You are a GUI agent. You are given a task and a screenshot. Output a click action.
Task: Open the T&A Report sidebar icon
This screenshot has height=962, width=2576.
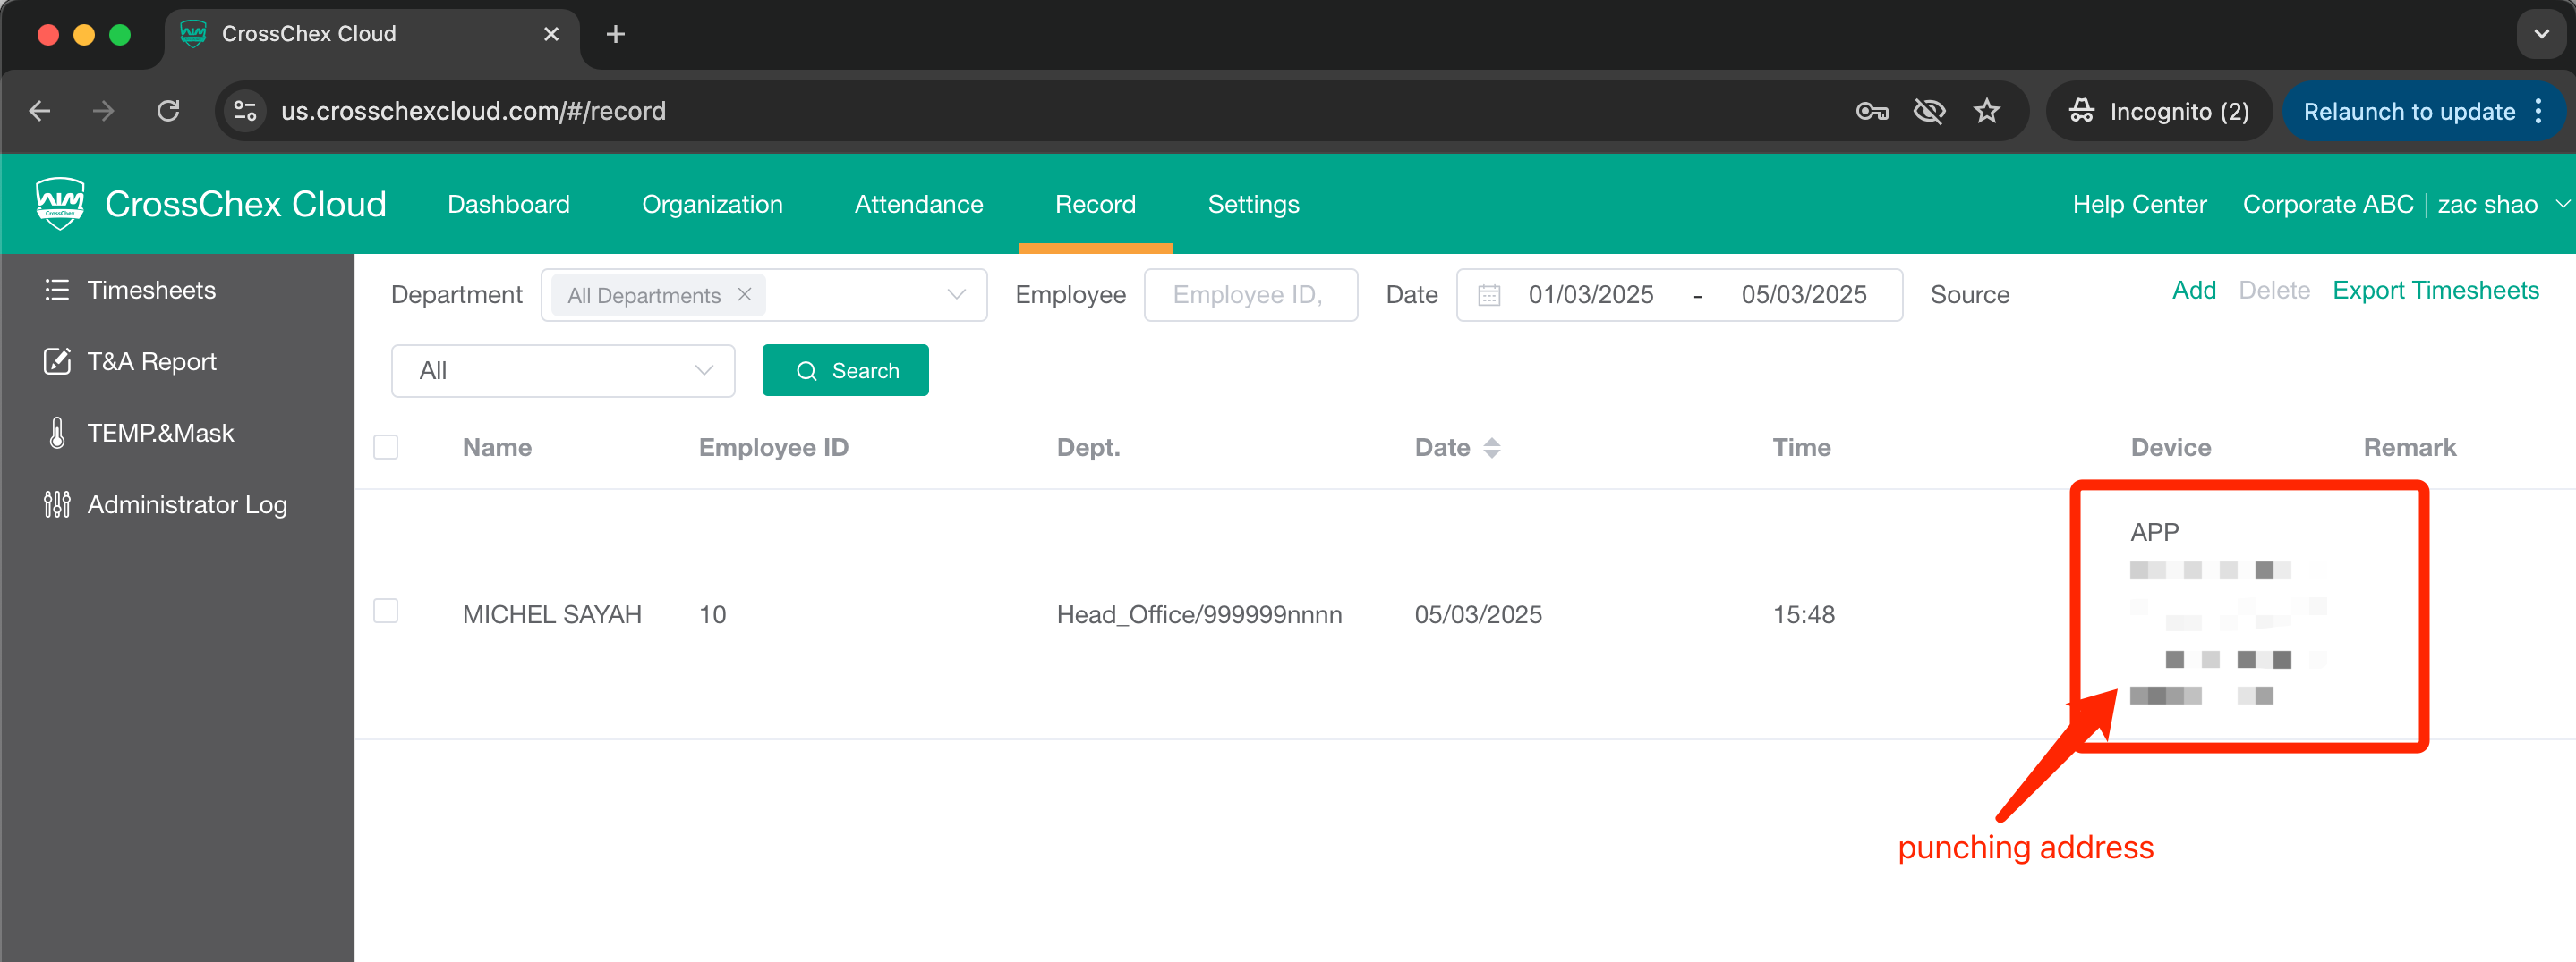[56, 361]
